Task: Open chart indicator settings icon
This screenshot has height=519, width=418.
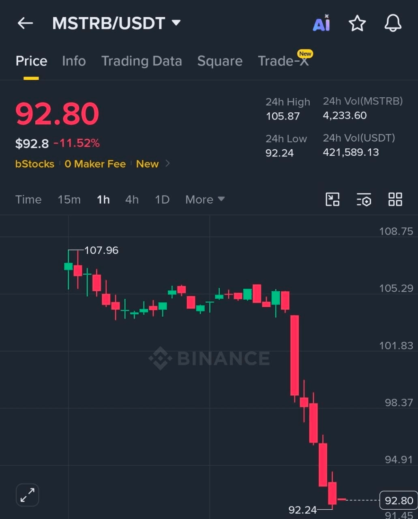Action: click(x=364, y=199)
